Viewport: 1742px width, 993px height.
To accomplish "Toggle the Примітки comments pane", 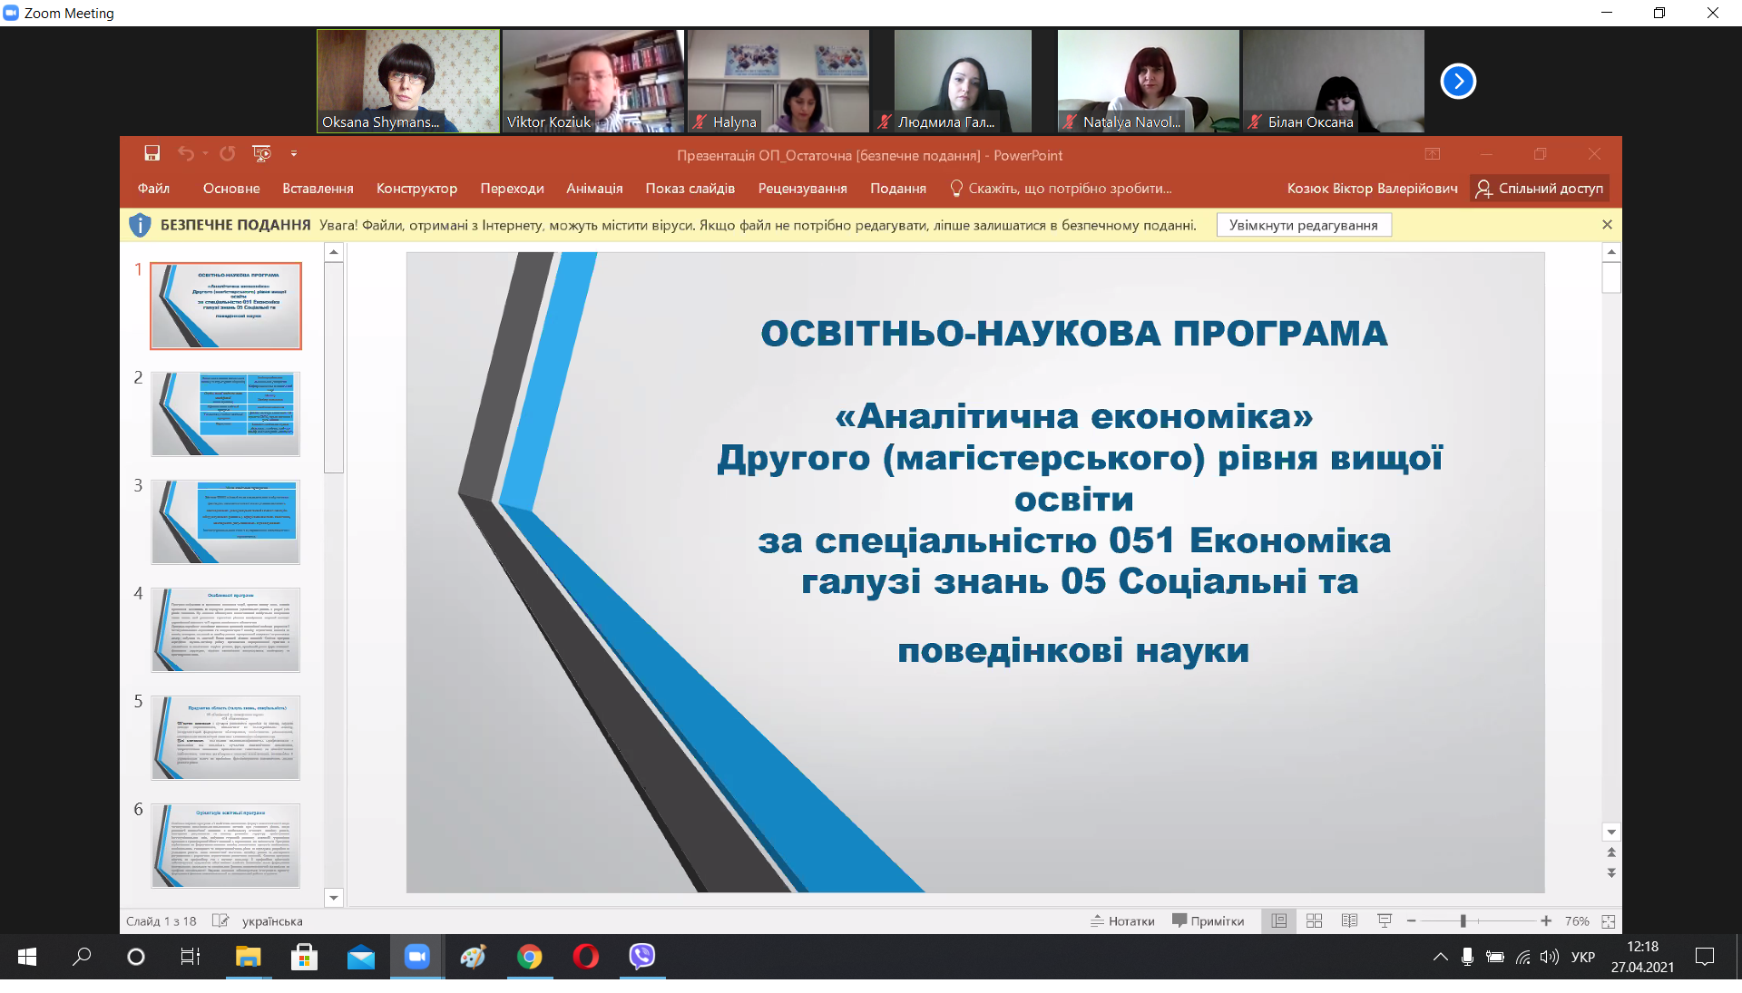I will 1208,920.
